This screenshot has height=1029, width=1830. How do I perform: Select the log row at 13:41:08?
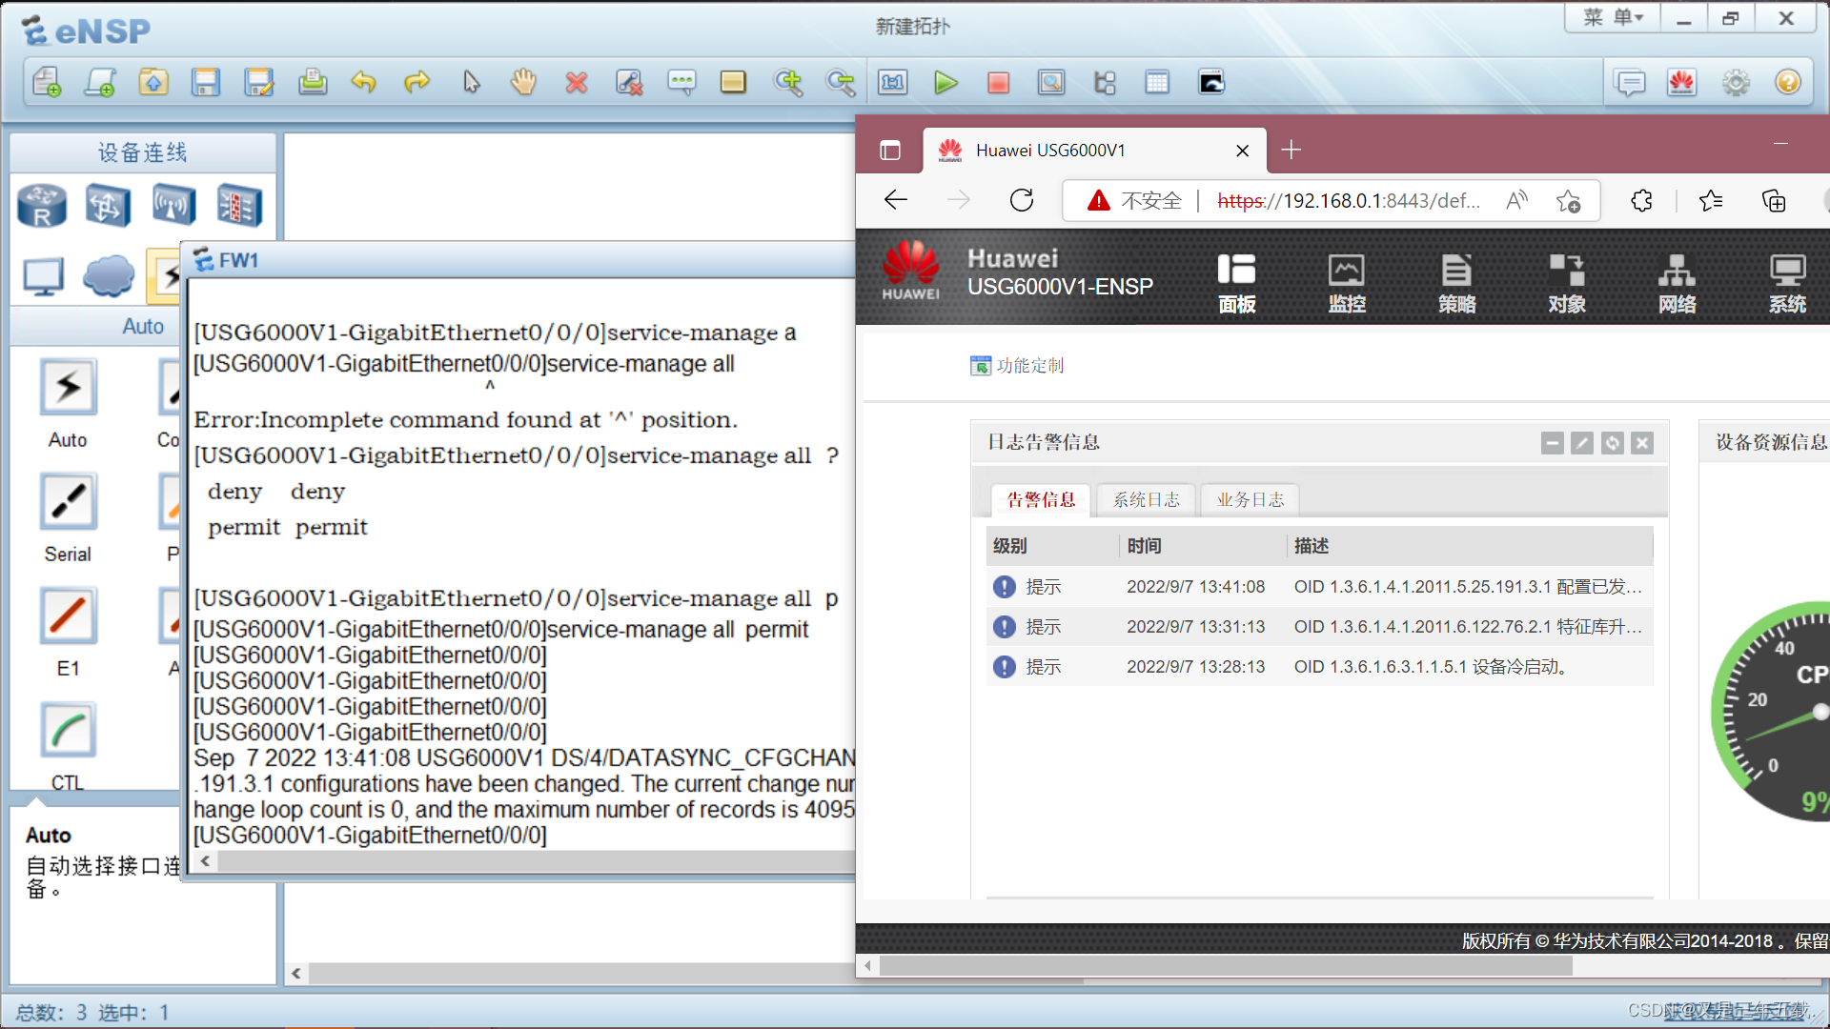[x=1320, y=587]
